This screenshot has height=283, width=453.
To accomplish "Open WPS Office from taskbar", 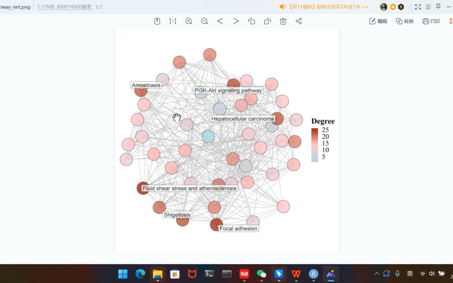I will [296, 274].
